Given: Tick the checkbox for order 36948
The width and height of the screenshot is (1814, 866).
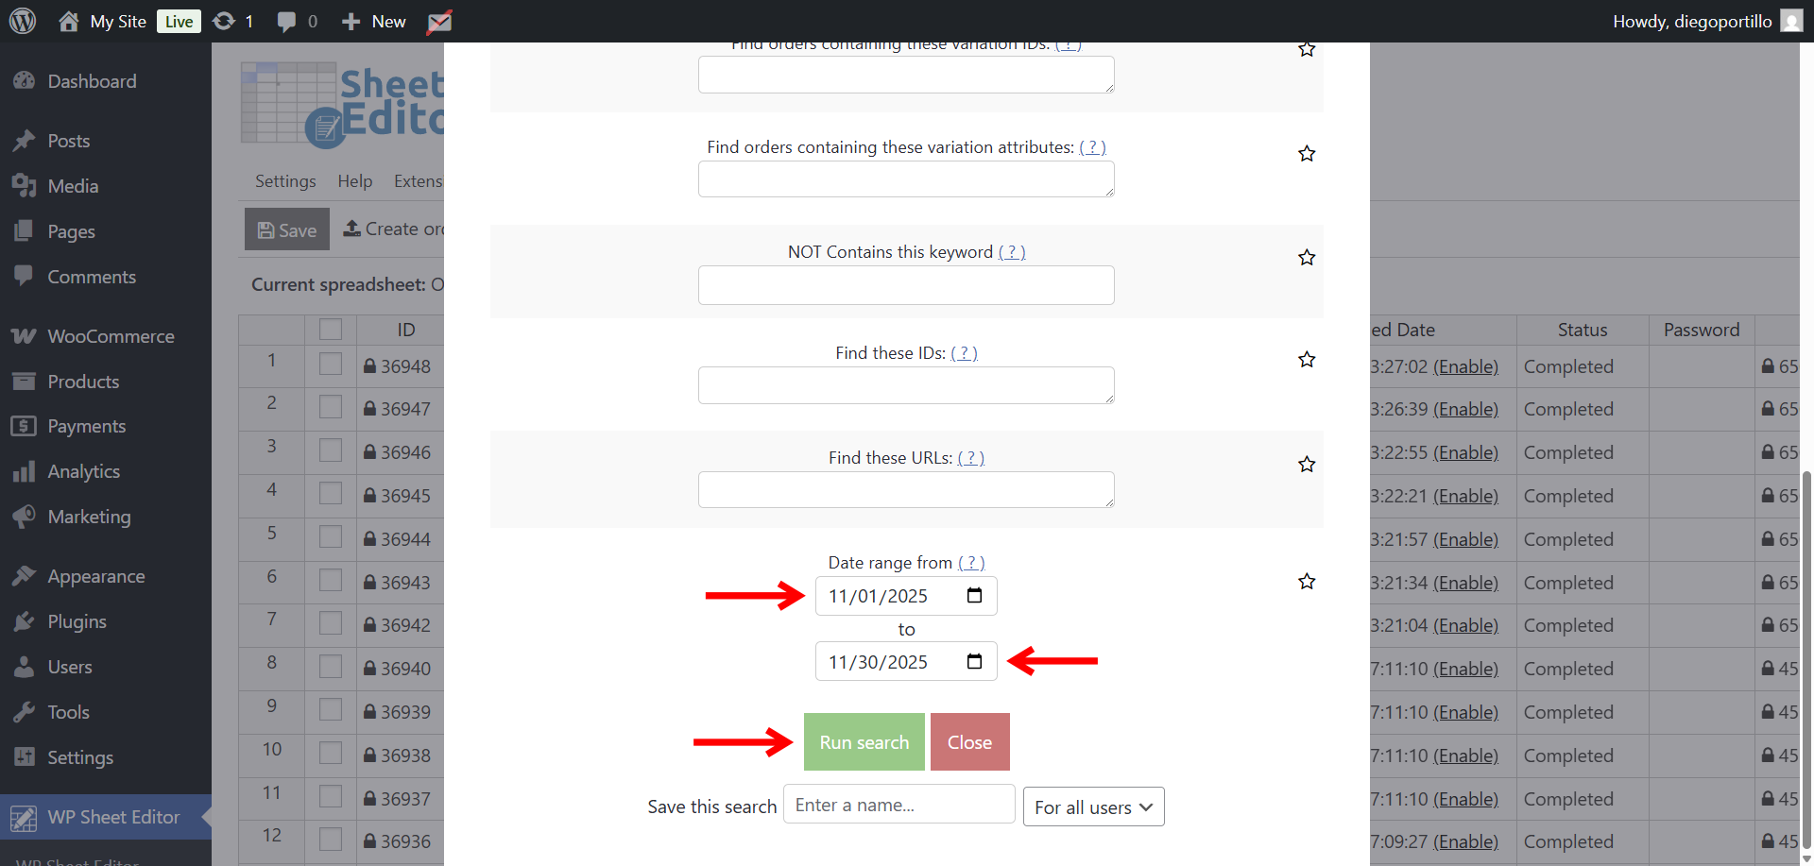Looking at the screenshot, I should coord(331,365).
